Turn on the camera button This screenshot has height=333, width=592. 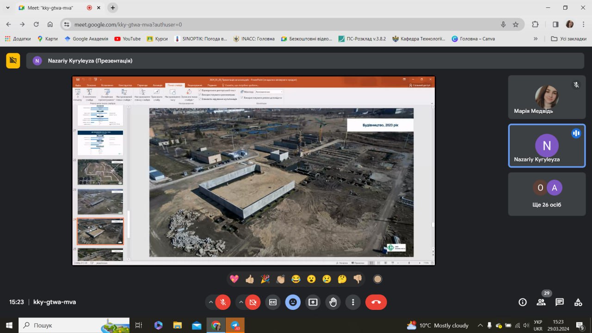point(253,302)
